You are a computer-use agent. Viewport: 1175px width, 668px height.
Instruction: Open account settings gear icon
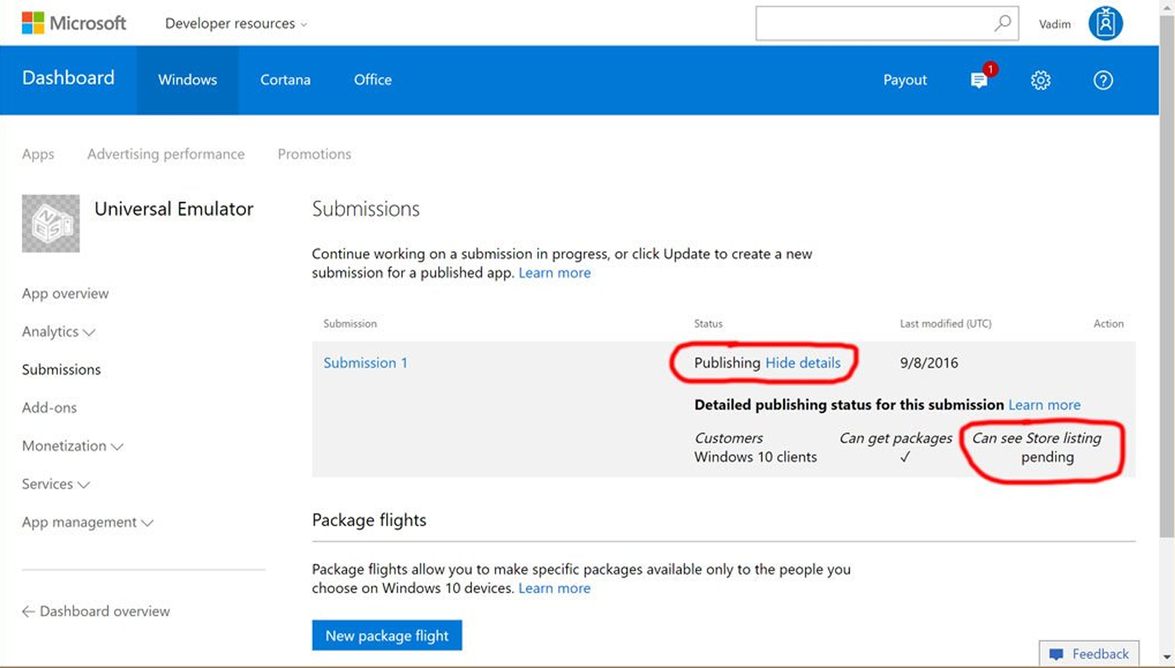(1041, 80)
